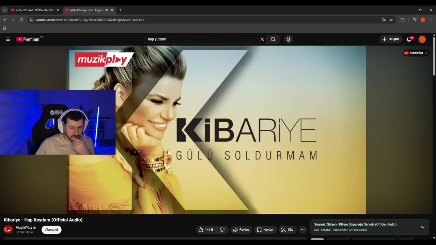
Task: Start voice search with the microphone icon
Action: point(289,39)
